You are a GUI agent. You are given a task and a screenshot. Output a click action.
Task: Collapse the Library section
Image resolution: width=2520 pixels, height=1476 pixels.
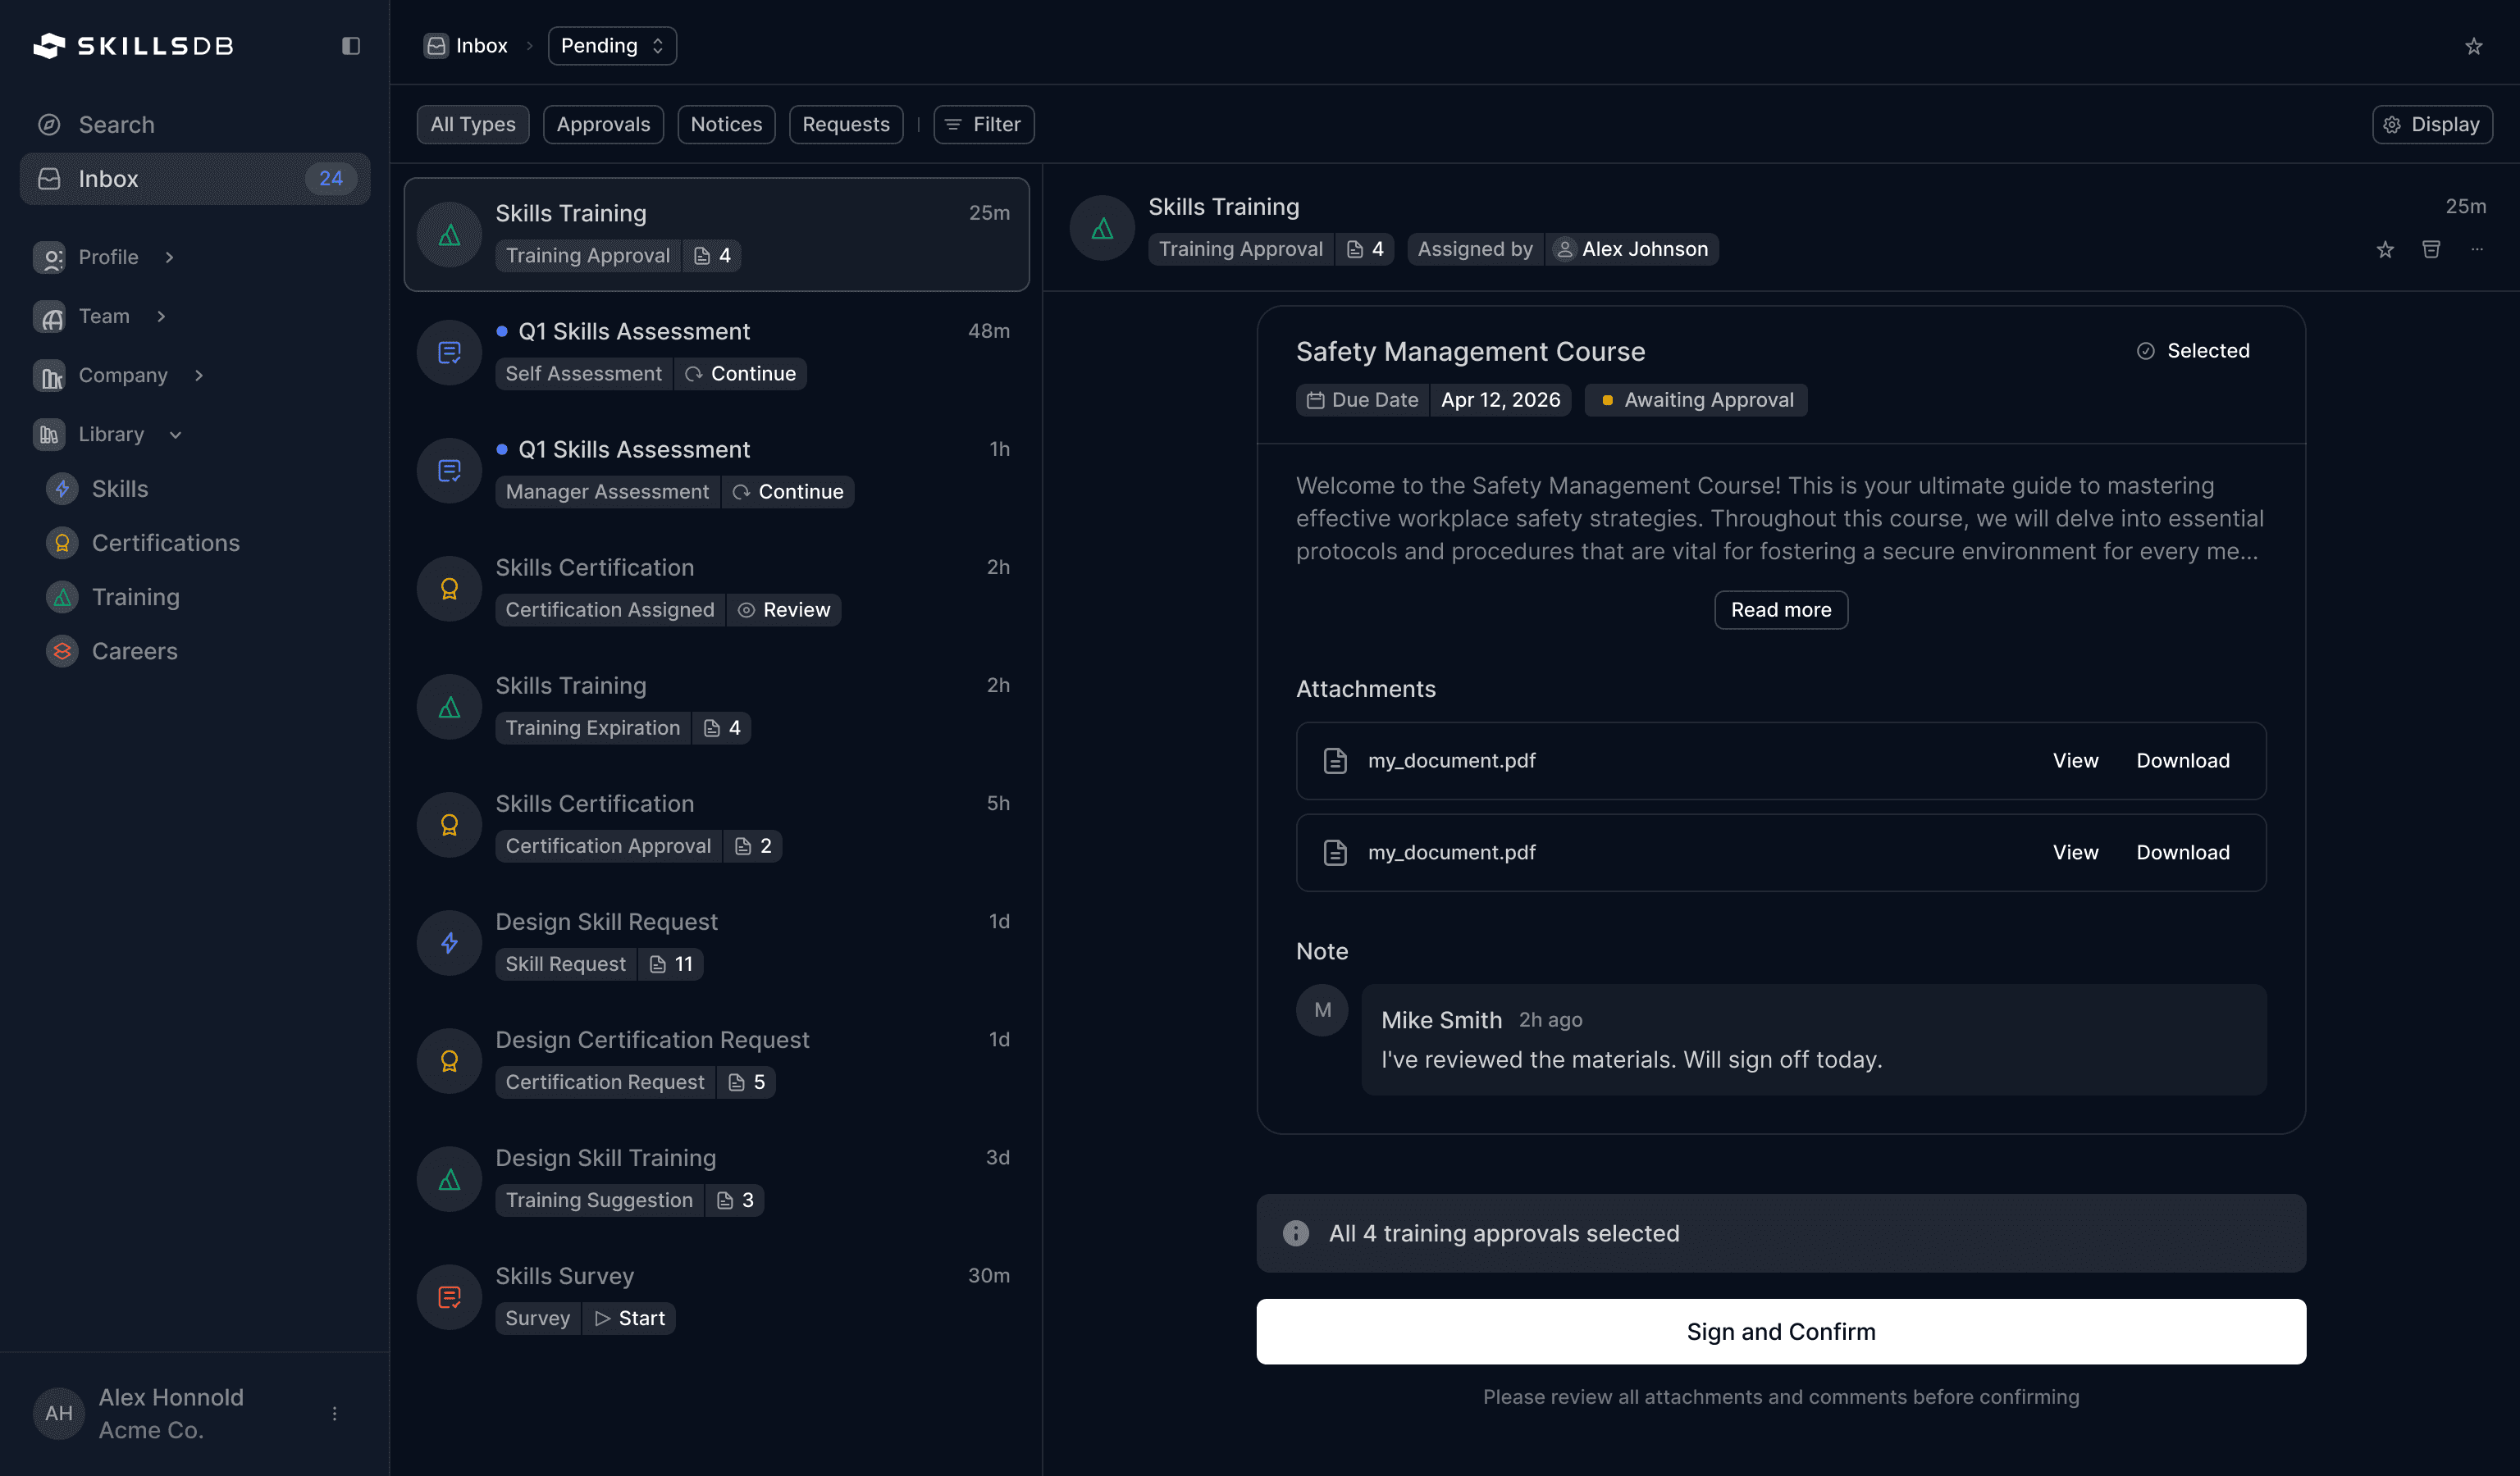(x=175, y=435)
